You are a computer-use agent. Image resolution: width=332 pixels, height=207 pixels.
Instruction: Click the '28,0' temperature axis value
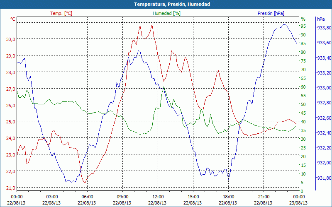click(10, 72)
